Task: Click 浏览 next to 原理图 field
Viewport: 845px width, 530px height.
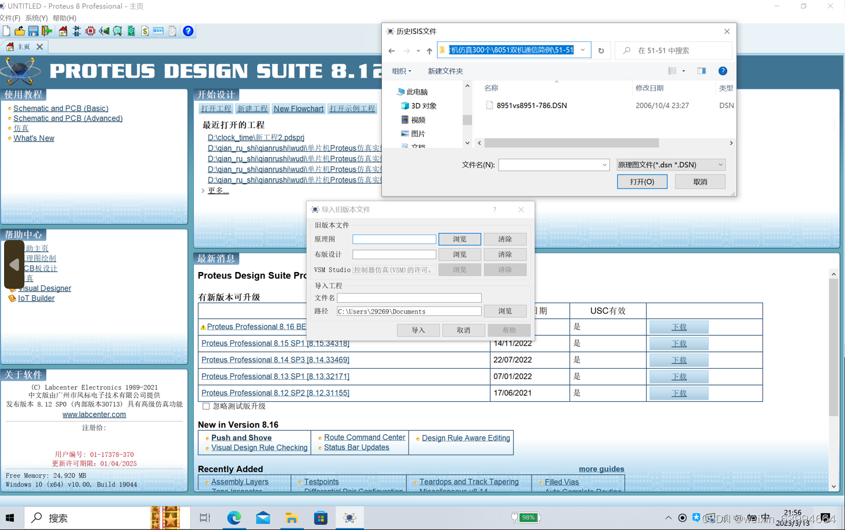Action: click(x=460, y=239)
